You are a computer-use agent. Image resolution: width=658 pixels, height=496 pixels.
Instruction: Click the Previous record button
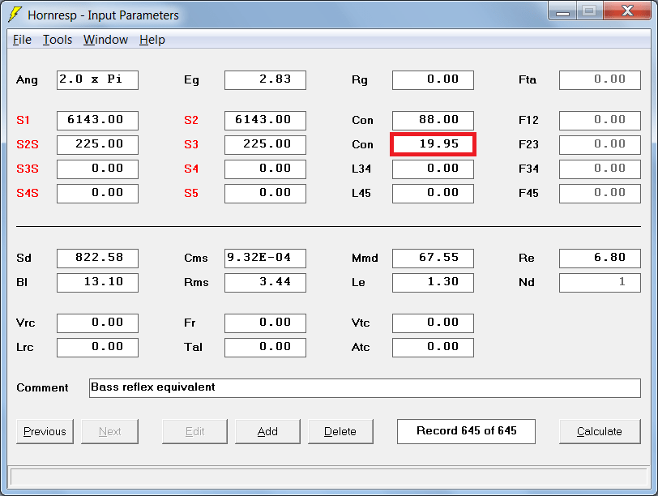(45, 431)
